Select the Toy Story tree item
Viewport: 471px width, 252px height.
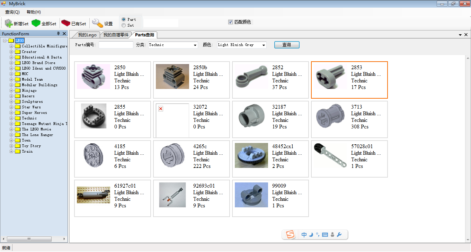coord(32,146)
